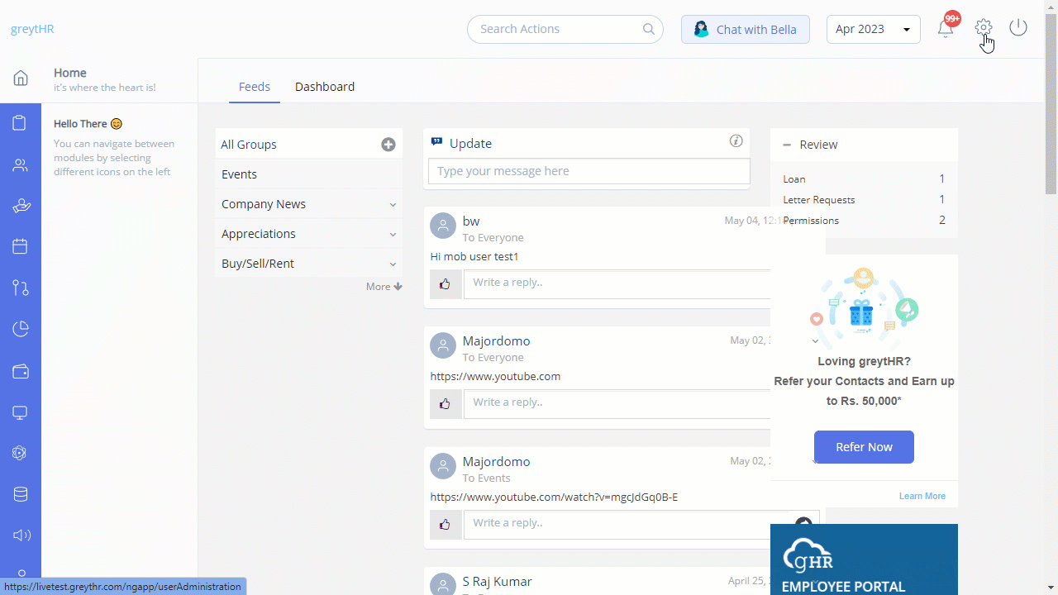The height and width of the screenshot is (595, 1058).
Task: Open the wallet icon in sidebar
Action: click(21, 372)
